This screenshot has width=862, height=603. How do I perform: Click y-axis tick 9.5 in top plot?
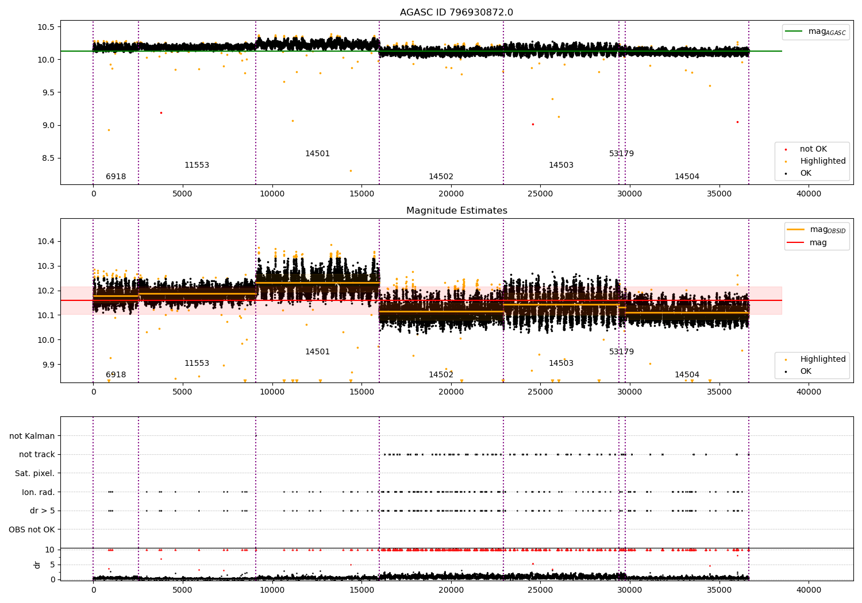pyautogui.click(x=48, y=93)
